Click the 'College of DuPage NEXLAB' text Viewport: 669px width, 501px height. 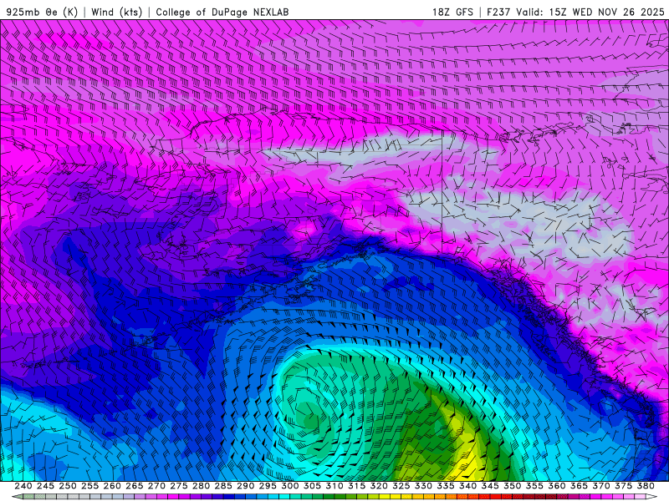pos(222,12)
